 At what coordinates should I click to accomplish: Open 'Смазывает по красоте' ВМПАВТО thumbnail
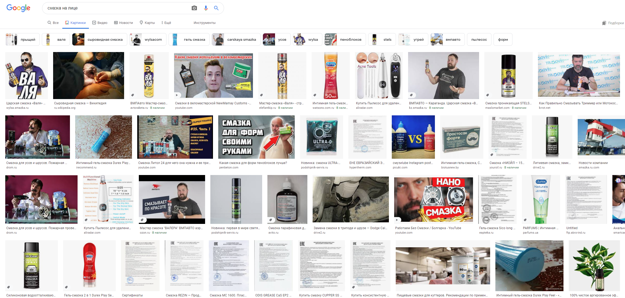172,199
